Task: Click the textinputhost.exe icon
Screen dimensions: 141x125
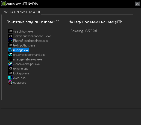Action: 10,45
